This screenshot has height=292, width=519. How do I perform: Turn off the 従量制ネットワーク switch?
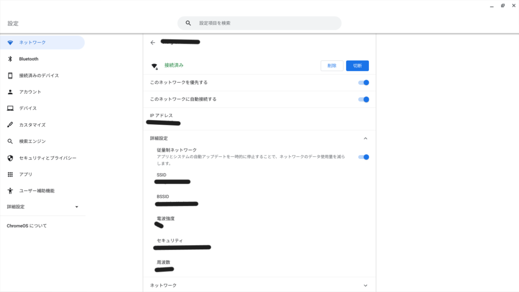[x=363, y=157]
